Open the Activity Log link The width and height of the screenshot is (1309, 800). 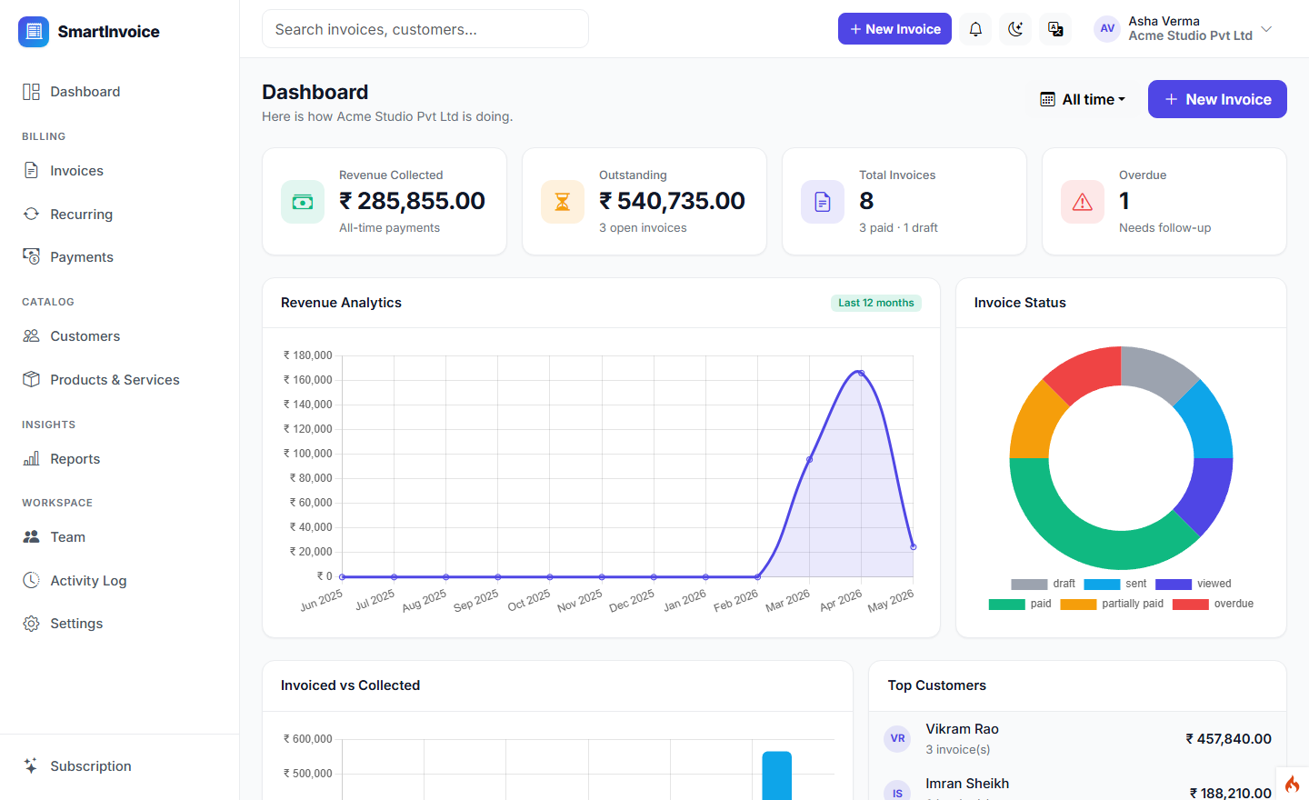click(119, 581)
